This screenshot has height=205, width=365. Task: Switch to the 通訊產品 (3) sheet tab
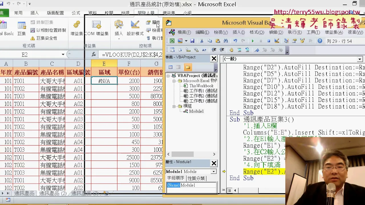[85, 193]
